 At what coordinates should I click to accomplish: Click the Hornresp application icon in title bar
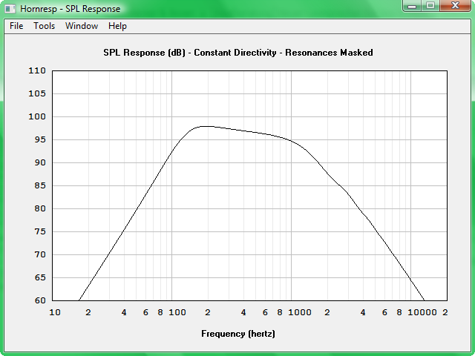point(10,9)
